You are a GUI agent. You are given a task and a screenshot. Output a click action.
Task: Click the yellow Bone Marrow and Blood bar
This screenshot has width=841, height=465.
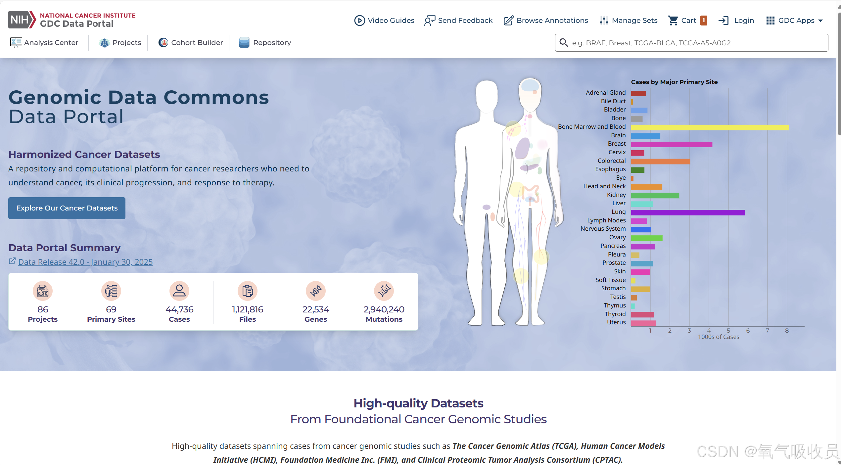coord(710,127)
